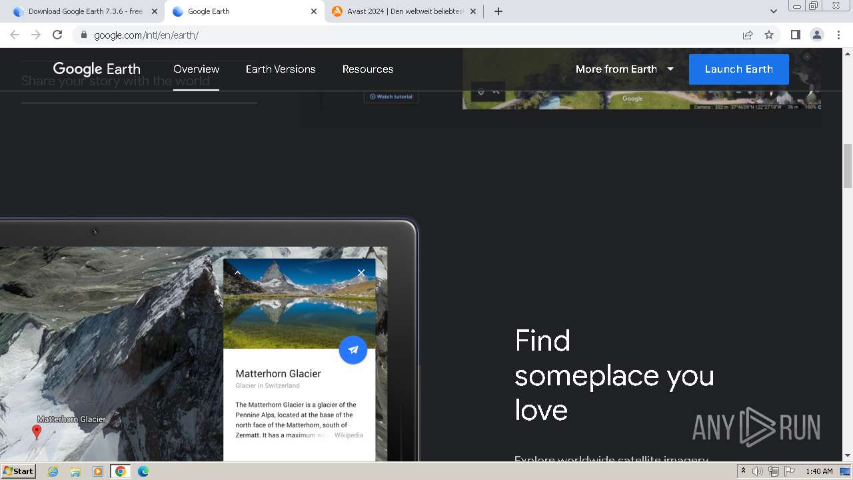The width and height of the screenshot is (853, 480).
Task: Click the address bar URL field
Action: click(407, 35)
